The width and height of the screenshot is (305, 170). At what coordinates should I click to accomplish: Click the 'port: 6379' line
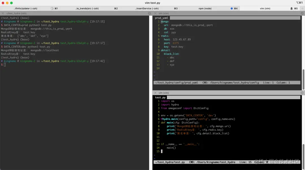coord(171,43)
